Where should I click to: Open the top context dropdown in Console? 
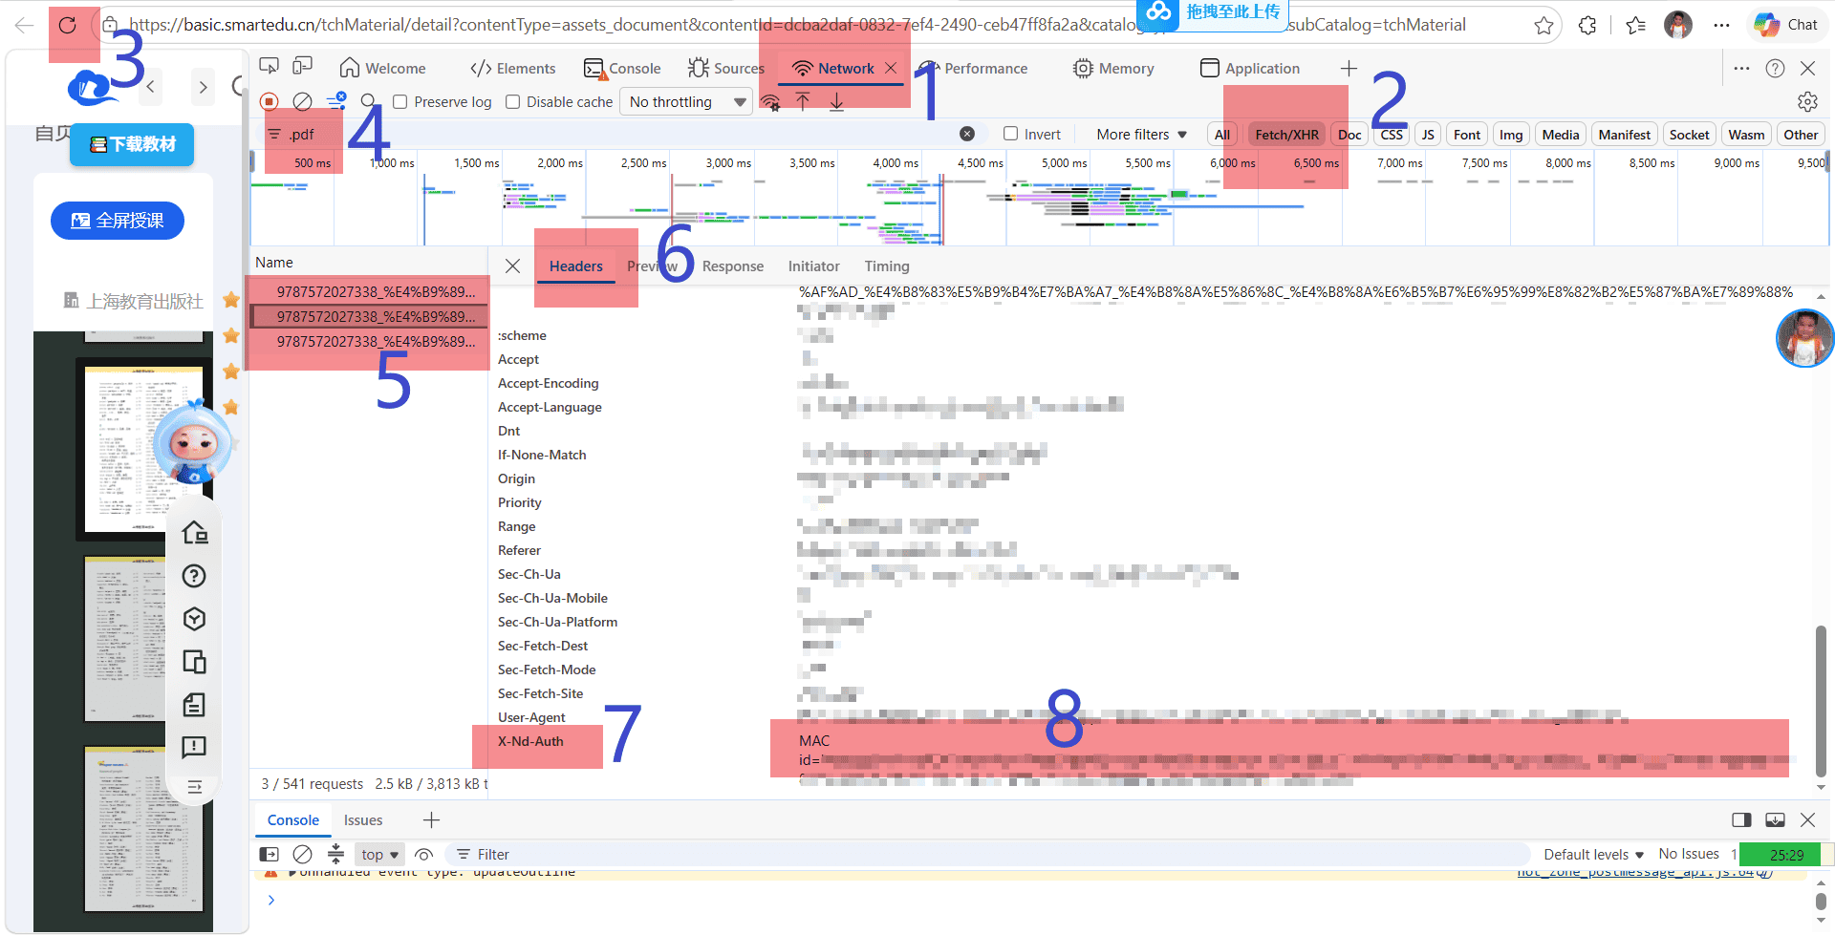pyautogui.click(x=379, y=855)
